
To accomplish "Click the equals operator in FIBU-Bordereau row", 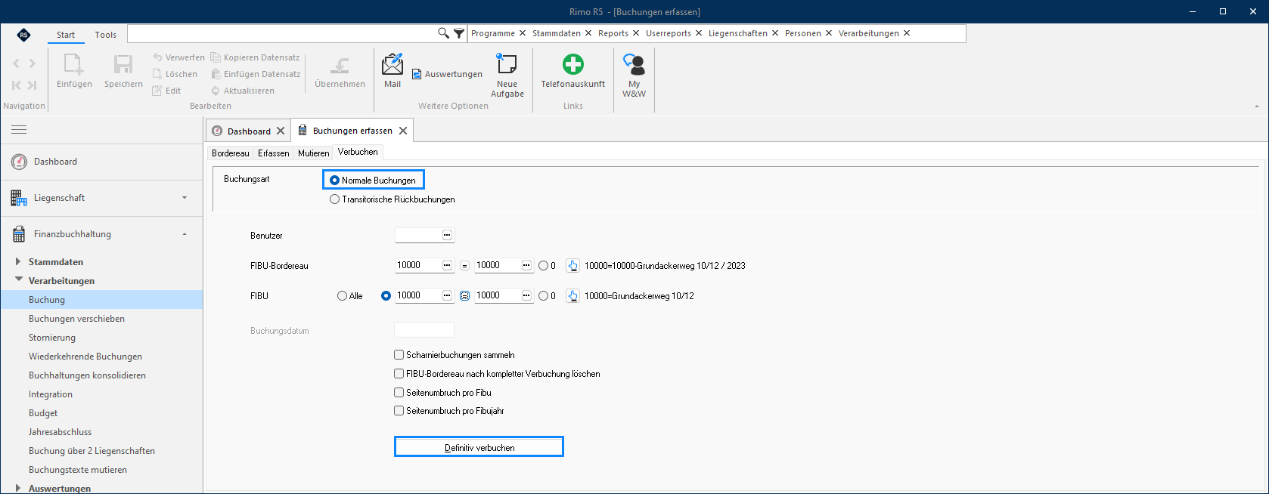I will pos(464,266).
